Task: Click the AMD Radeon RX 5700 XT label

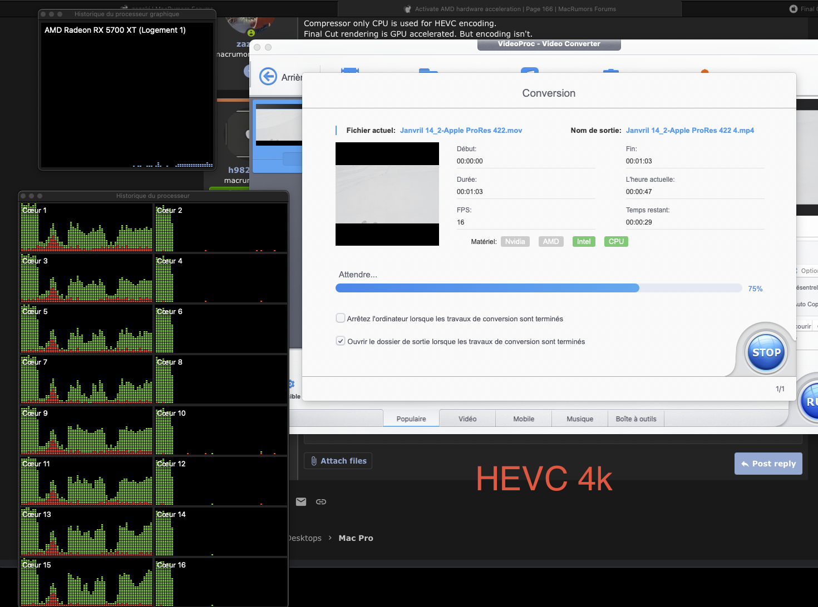Action: click(115, 30)
